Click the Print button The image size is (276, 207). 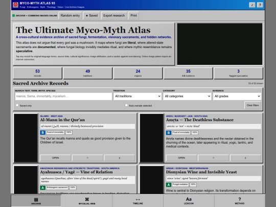(x=133, y=15)
